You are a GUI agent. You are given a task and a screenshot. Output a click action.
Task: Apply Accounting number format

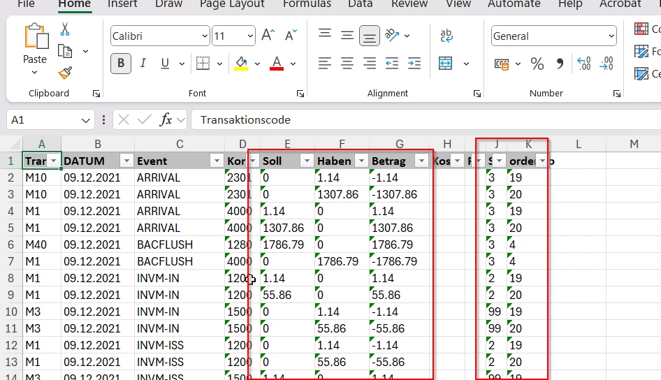502,64
